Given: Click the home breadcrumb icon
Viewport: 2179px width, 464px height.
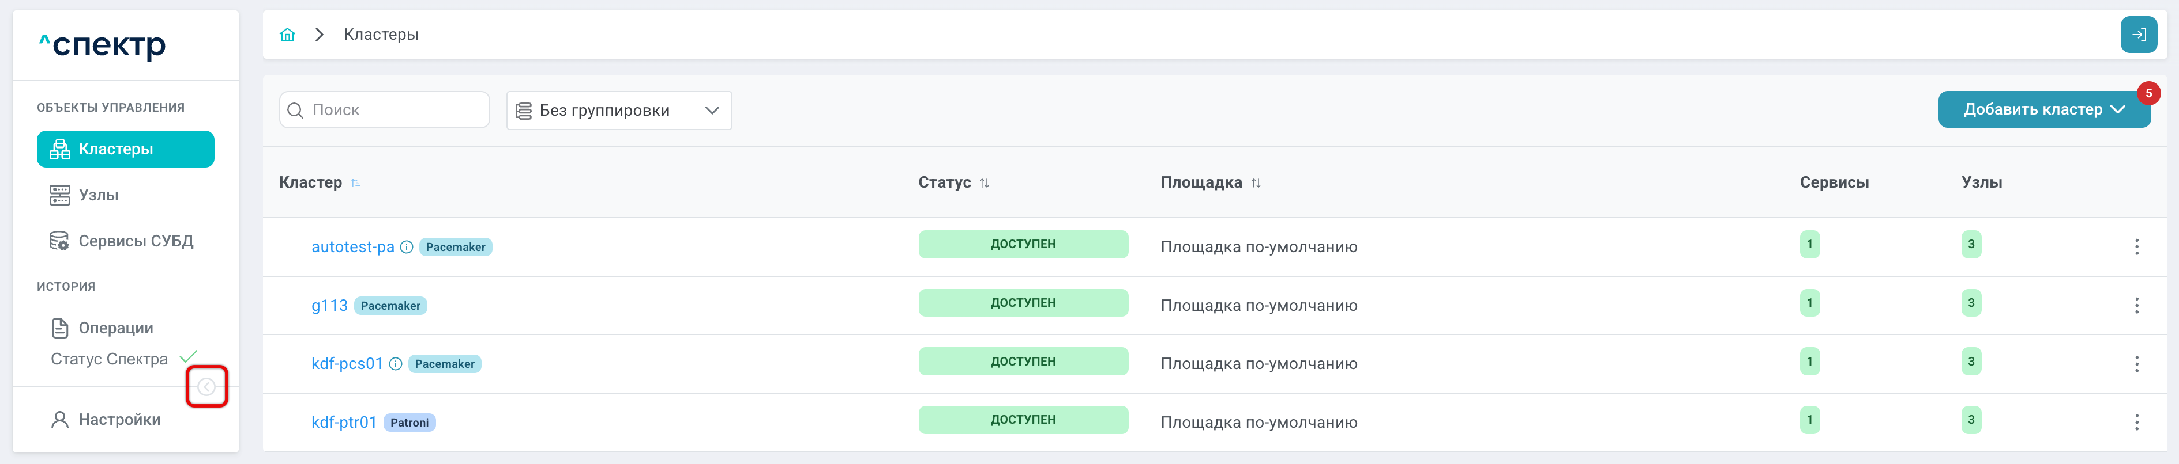Looking at the screenshot, I should (x=288, y=35).
